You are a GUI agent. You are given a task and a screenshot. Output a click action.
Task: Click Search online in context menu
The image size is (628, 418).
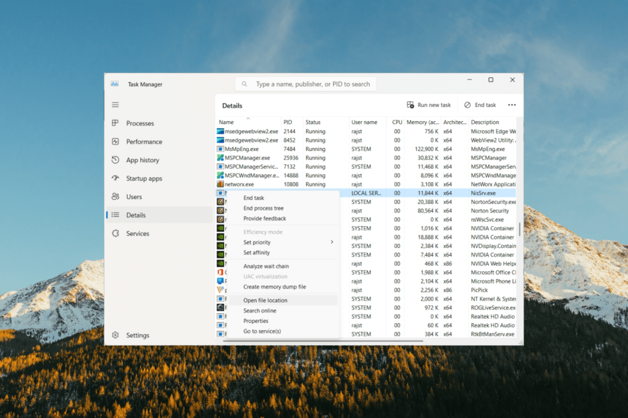click(260, 311)
